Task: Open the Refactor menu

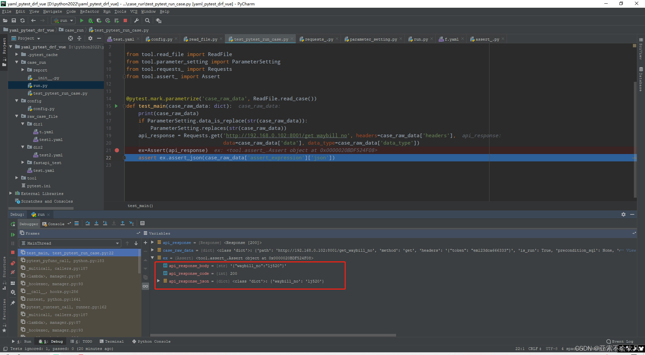Action: click(x=89, y=11)
